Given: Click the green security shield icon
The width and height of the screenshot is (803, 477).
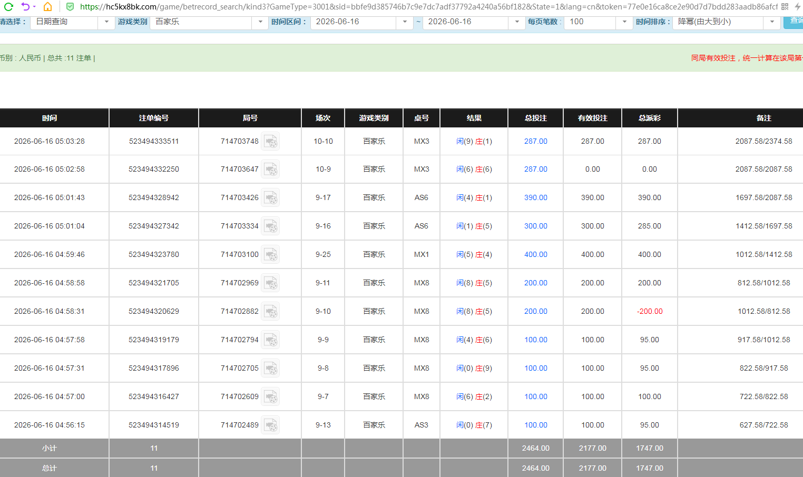Looking at the screenshot, I should click(x=70, y=7).
